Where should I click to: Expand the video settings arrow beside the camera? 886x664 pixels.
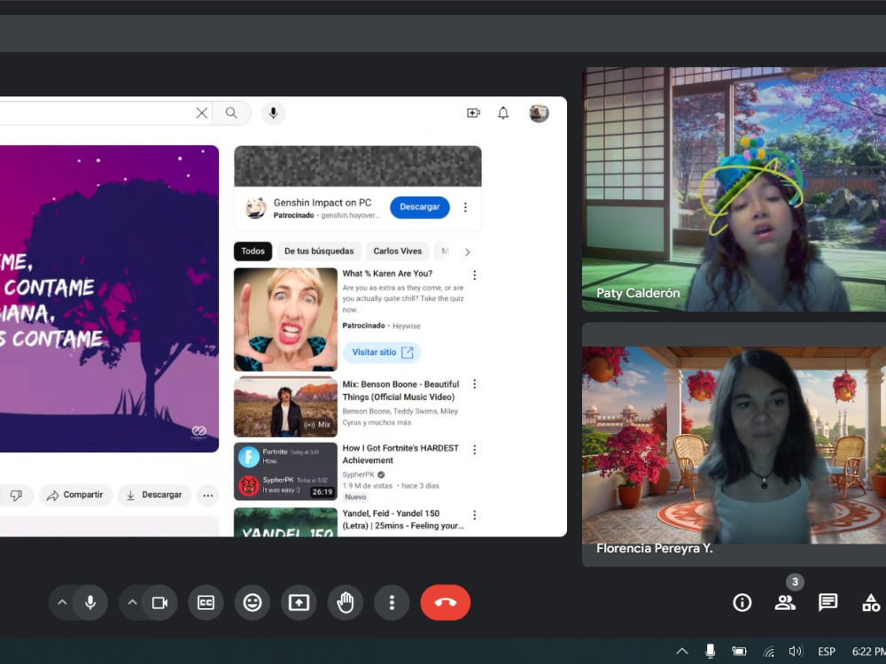[x=132, y=603]
